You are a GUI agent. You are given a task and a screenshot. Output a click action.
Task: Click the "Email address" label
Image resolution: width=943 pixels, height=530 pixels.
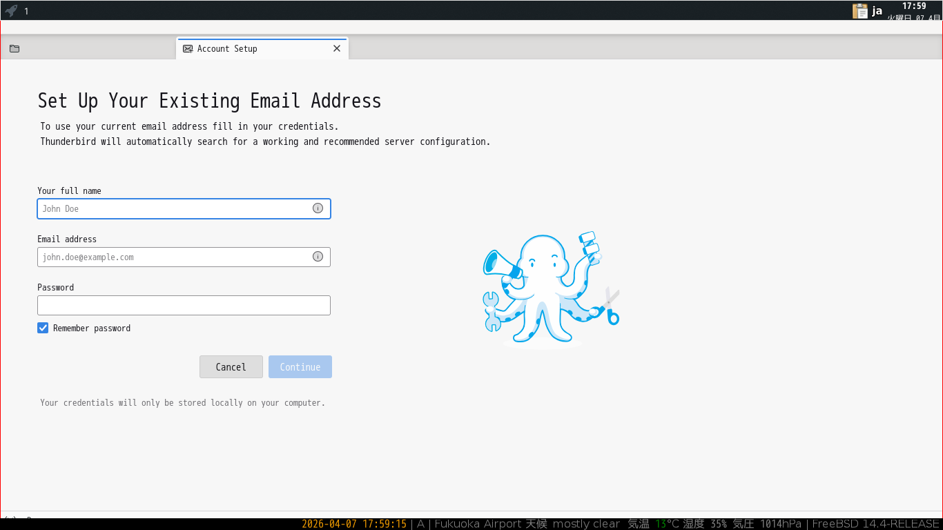(67, 239)
